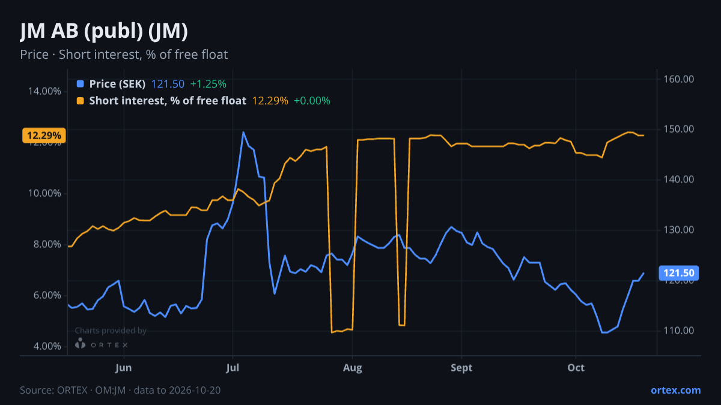721x405 pixels.
Task: Select the Aug x-axis label
Action: tap(353, 367)
